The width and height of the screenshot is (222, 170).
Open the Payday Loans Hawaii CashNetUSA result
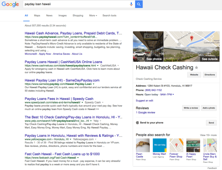(63, 62)
